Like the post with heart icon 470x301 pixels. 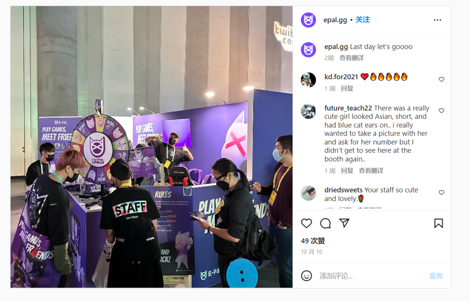[306, 224]
